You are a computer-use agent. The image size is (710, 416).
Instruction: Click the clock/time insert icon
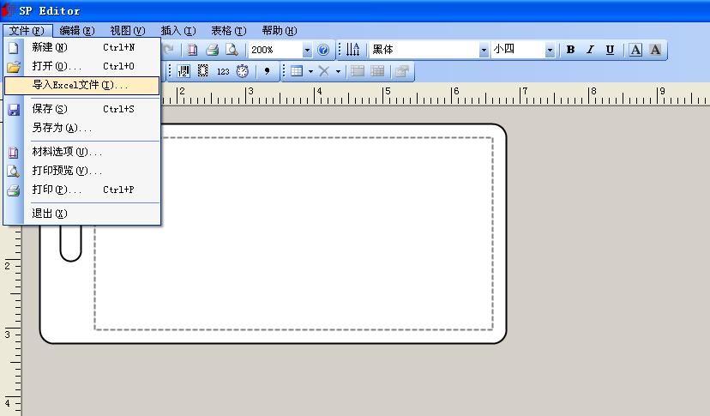[243, 71]
